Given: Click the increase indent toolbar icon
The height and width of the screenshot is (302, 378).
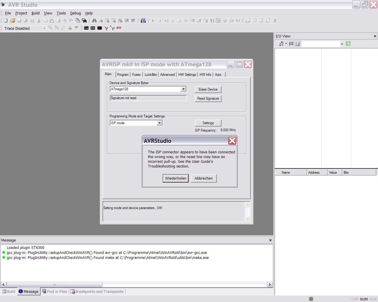Looking at the screenshot, I should click(127, 20).
